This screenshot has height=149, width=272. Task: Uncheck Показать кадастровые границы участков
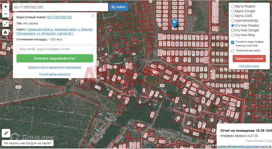point(233,42)
